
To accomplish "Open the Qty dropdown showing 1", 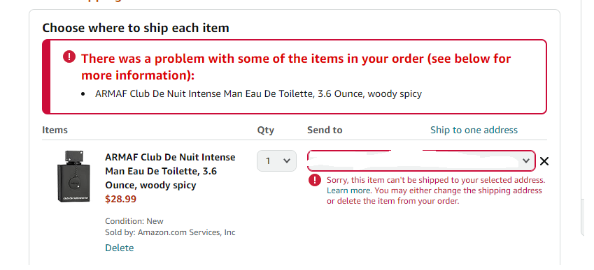I will click(276, 161).
